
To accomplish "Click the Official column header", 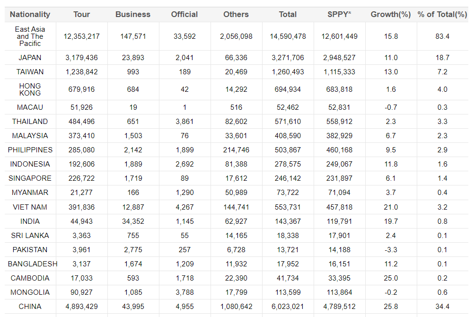I will coord(184,15).
